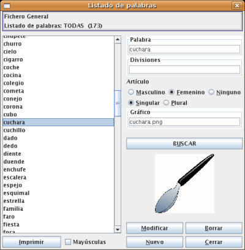
Task: Select 'esquimal' in the word list
Action: click(x=58, y=193)
